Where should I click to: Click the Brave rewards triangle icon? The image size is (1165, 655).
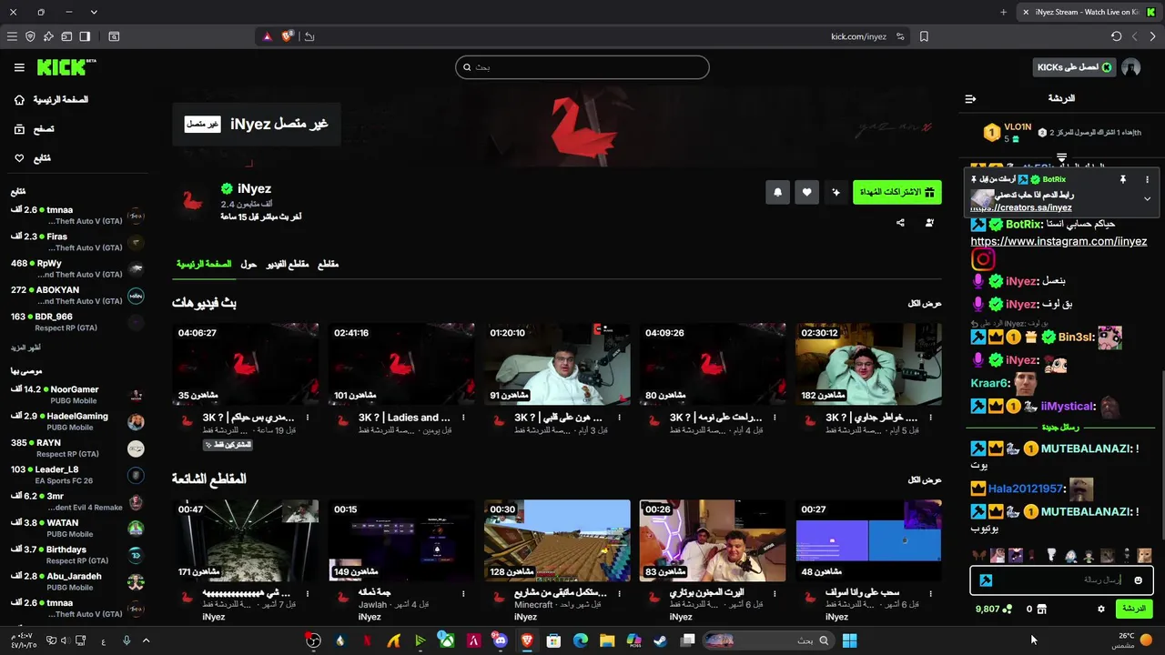(x=267, y=36)
